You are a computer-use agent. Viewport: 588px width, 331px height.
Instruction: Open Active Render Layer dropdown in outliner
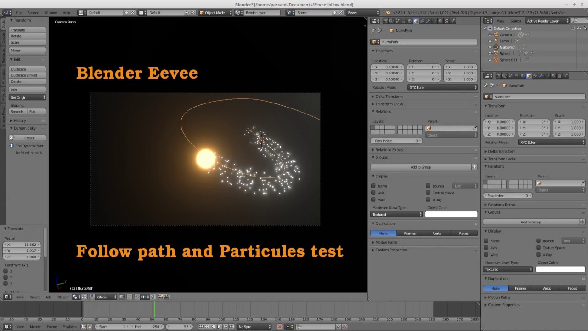tap(548, 21)
